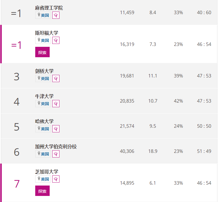Click graduation cap icon for 麻省理工学院
Image resolution: width=218 pixels, height=202 pixels.
point(56,15)
